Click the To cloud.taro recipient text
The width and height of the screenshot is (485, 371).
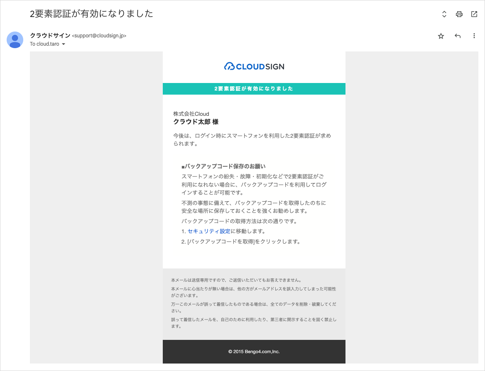click(44, 44)
